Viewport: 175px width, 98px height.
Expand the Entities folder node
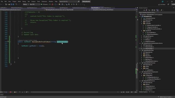142,66
